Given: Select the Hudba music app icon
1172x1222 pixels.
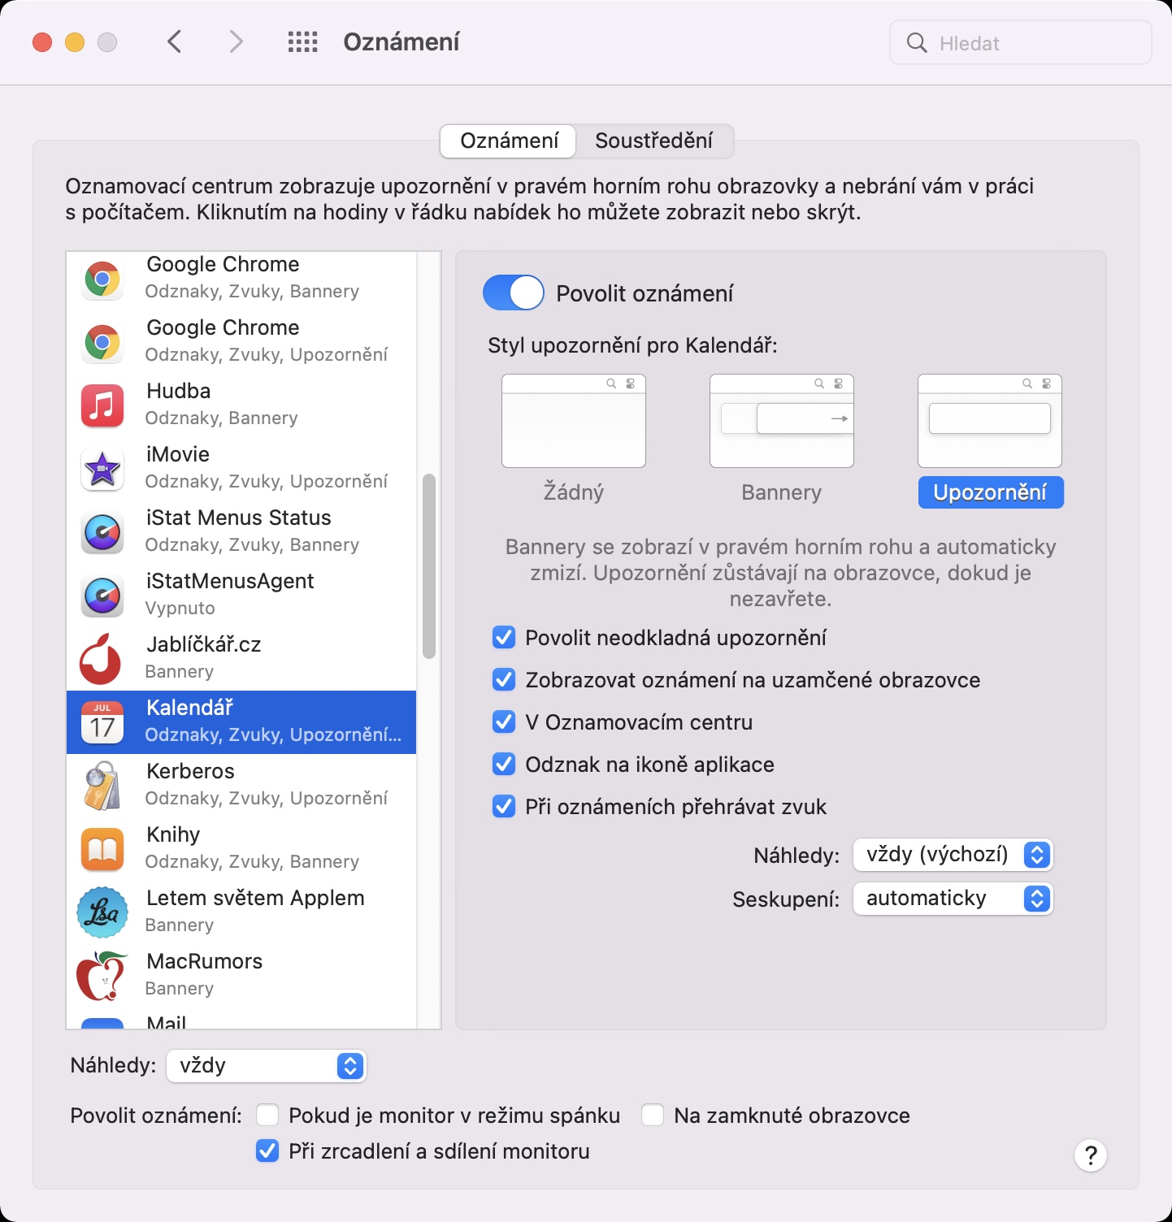Looking at the screenshot, I should pyautogui.click(x=102, y=405).
